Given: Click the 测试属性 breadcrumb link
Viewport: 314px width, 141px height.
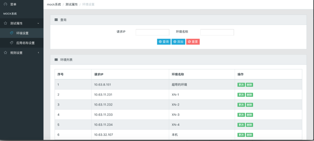Looking at the screenshot, I should 71,4.
